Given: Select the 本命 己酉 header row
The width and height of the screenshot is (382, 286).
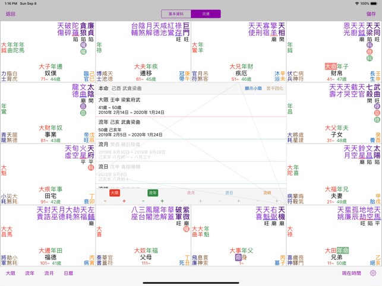Looking at the screenshot, I should tap(191, 88).
